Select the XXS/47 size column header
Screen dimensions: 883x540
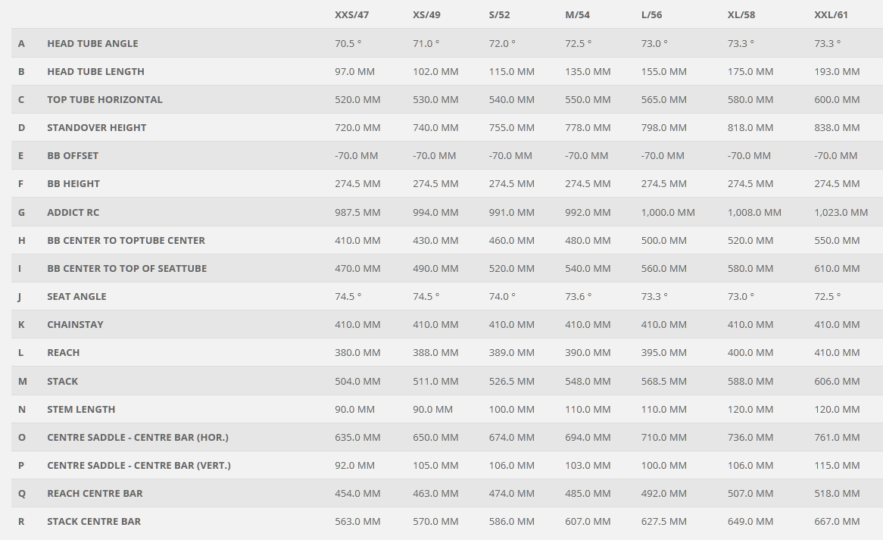coord(351,14)
